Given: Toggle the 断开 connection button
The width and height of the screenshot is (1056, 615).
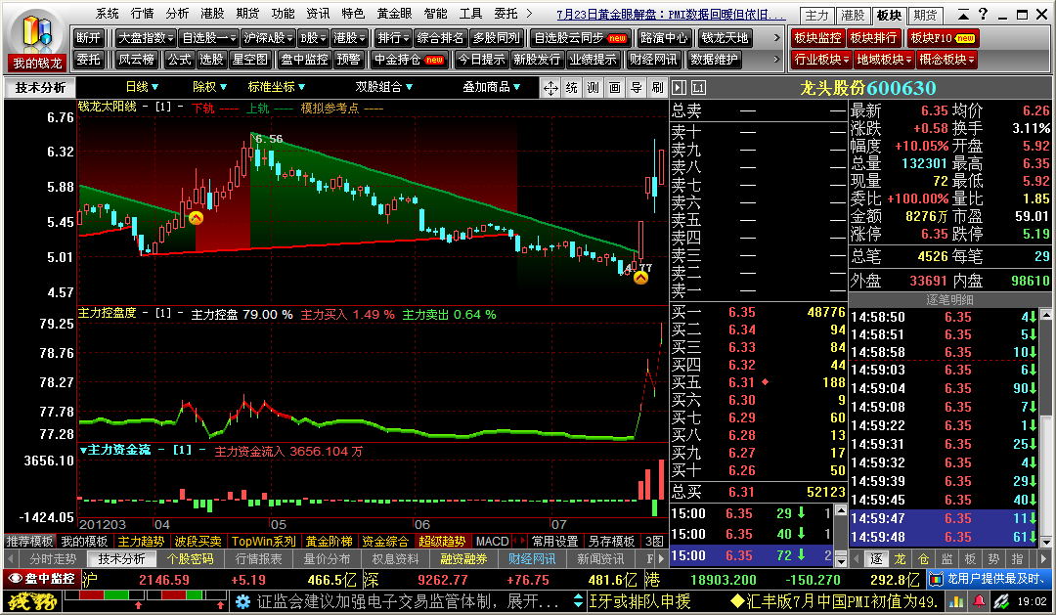Looking at the screenshot, I should 88,37.
